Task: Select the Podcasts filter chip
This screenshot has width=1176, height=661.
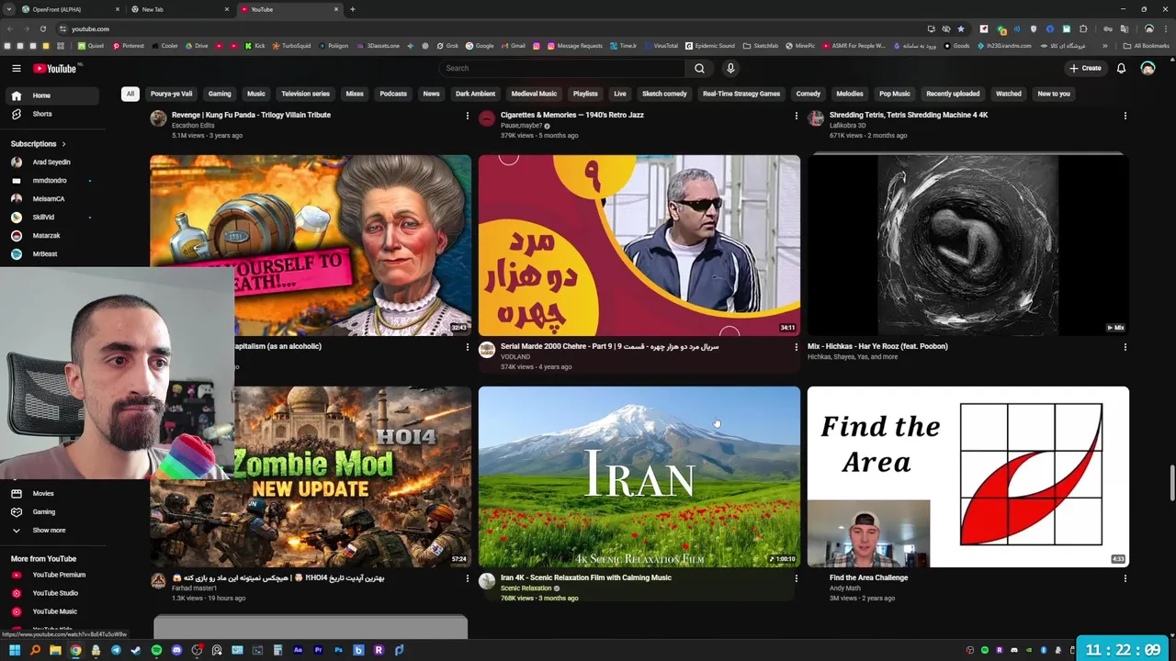Action: click(393, 94)
